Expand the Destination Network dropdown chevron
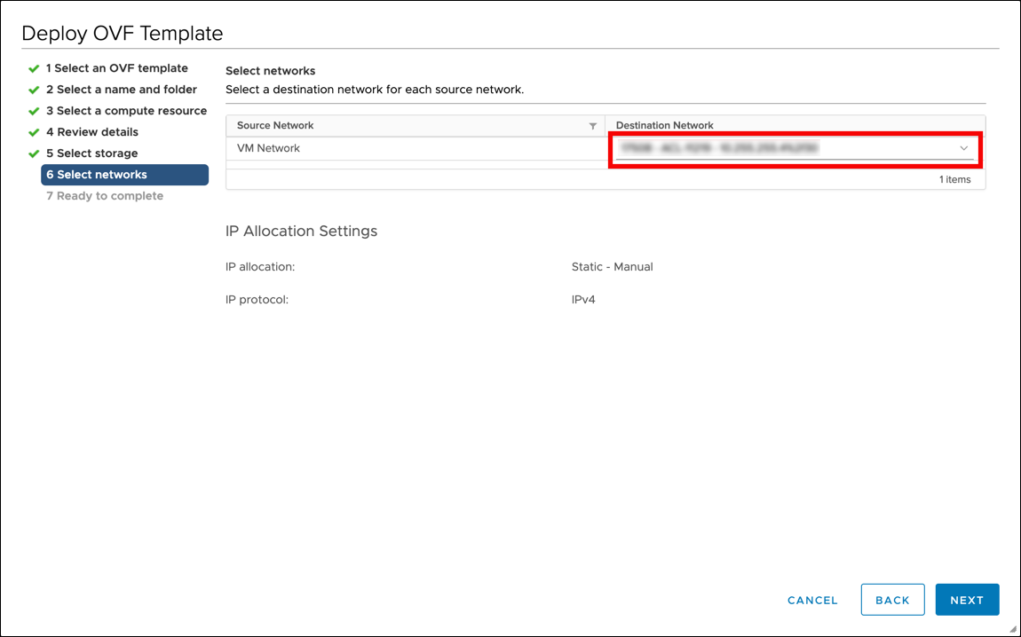1021x637 pixels. click(963, 148)
